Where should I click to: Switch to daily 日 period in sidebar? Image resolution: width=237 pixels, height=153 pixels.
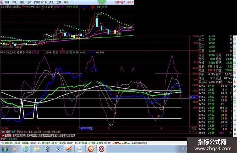(235, 129)
